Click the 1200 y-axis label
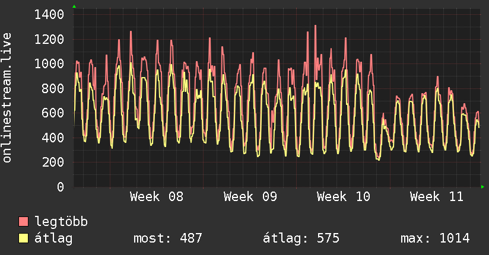This screenshot has width=489, height=255. 49,39
